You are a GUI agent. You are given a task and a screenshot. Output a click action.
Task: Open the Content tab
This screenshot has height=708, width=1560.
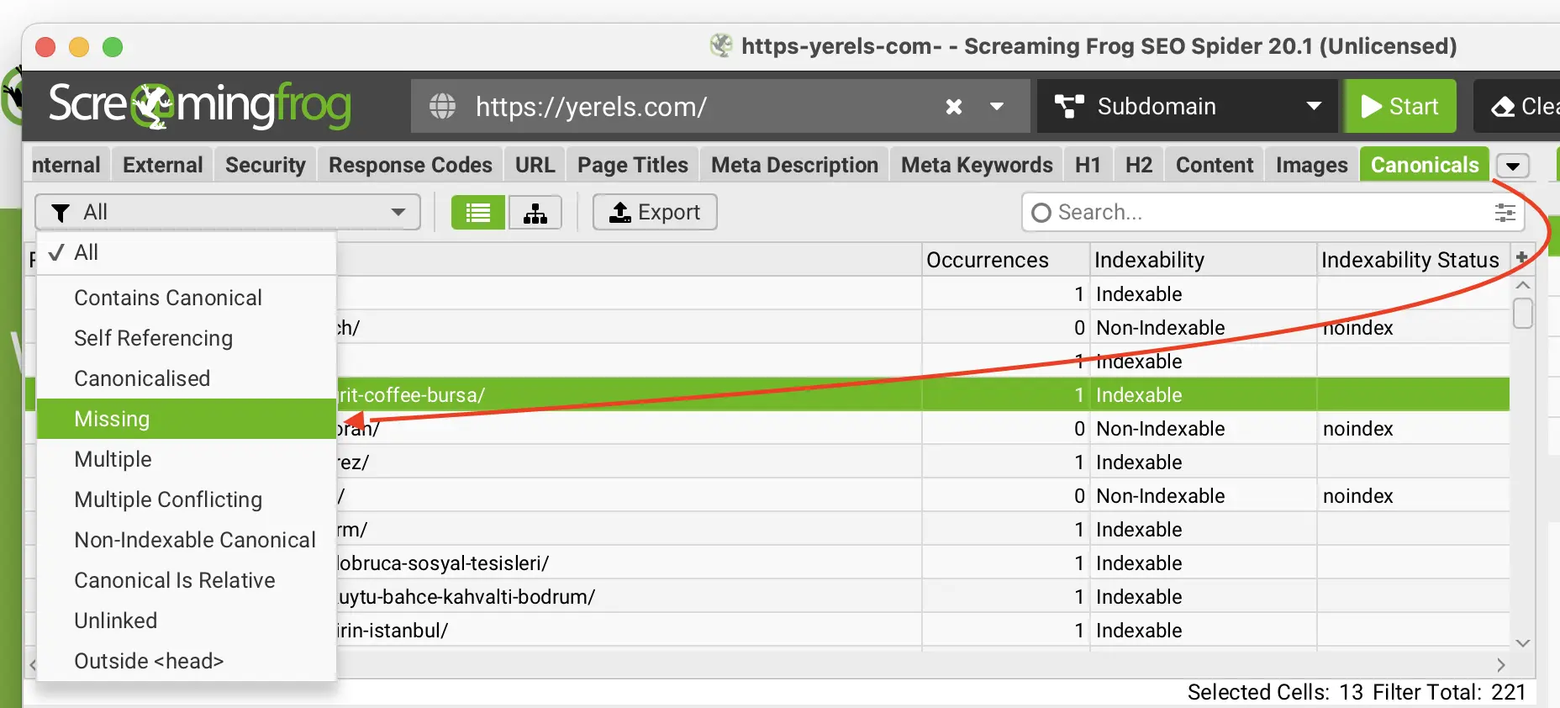[x=1215, y=165]
